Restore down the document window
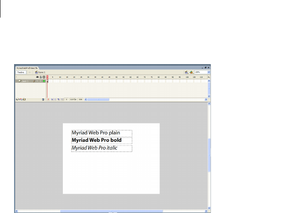 (x=205, y=68)
